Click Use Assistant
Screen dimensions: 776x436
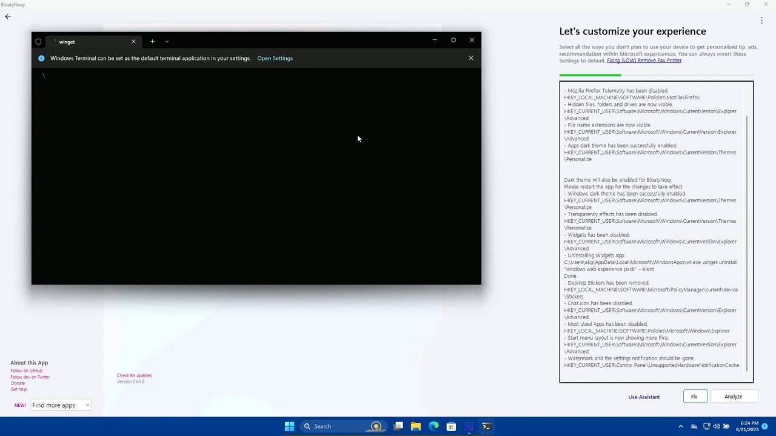point(644,397)
